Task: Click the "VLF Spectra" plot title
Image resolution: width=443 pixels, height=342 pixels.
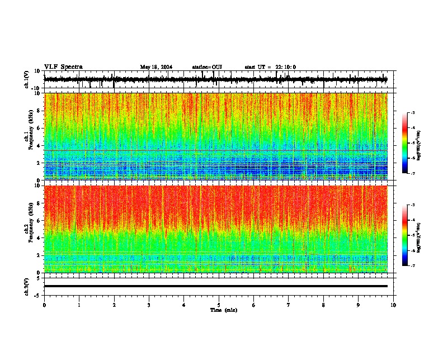Action: 63,66
